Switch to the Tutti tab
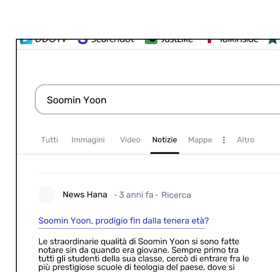 [49, 140]
